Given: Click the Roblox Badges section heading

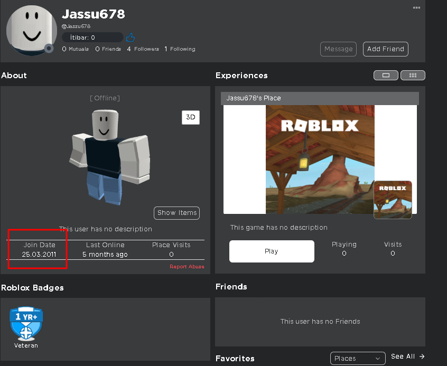Looking at the screenshot, I should tap(32, 288).
